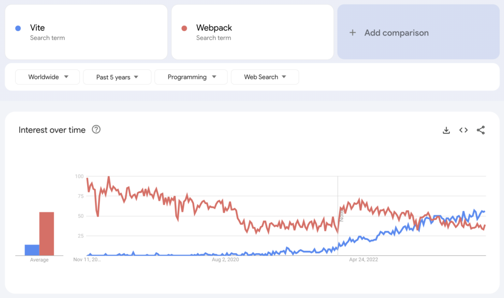Select the Webpack search term card
Screen dimensions: 504x298
coord(252,32)
